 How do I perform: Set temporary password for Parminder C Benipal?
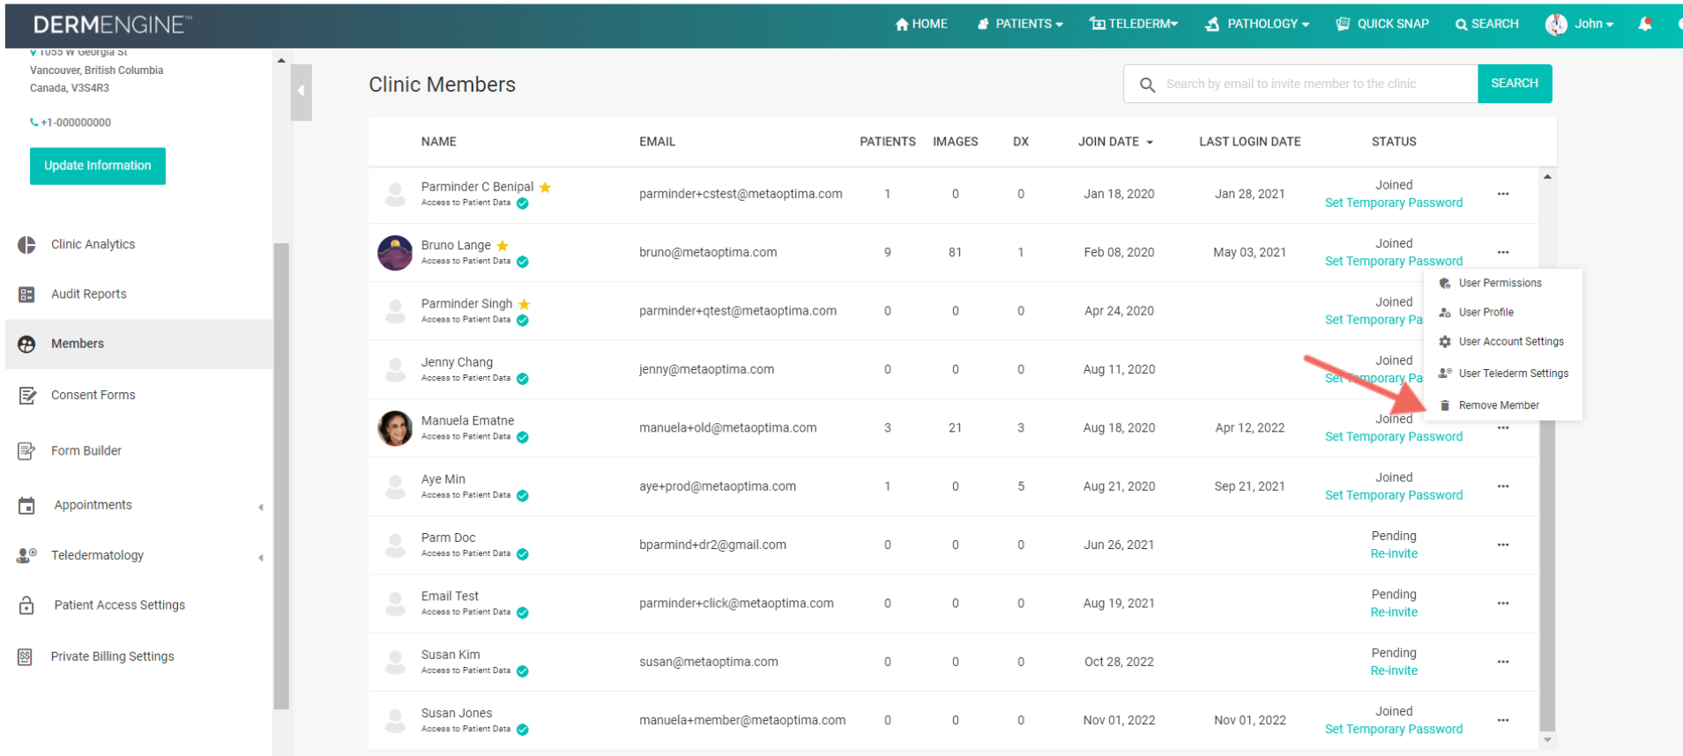[1394, 203]
